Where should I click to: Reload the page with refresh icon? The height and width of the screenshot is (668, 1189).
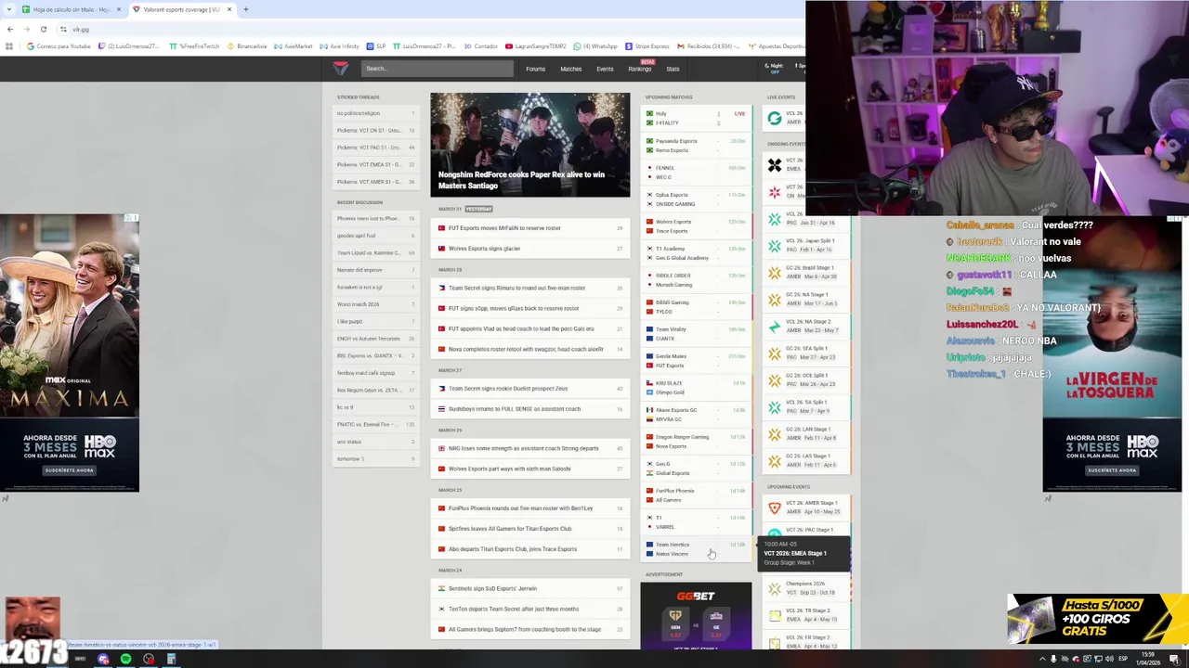tap(43, 29)
